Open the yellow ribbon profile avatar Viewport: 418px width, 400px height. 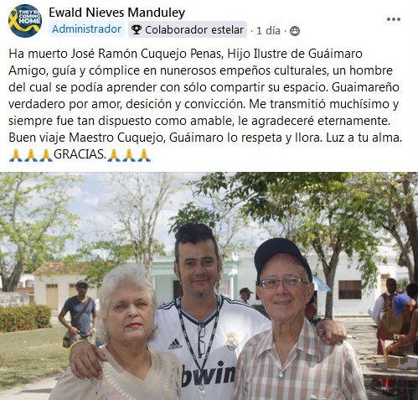[25, 21]
